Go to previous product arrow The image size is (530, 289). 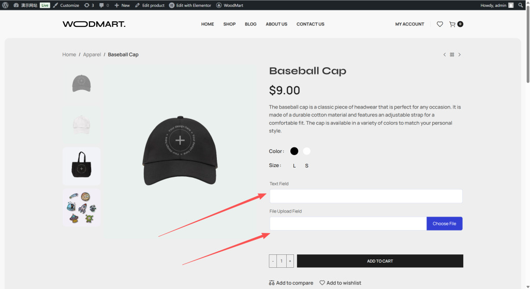tap(444, 55)
